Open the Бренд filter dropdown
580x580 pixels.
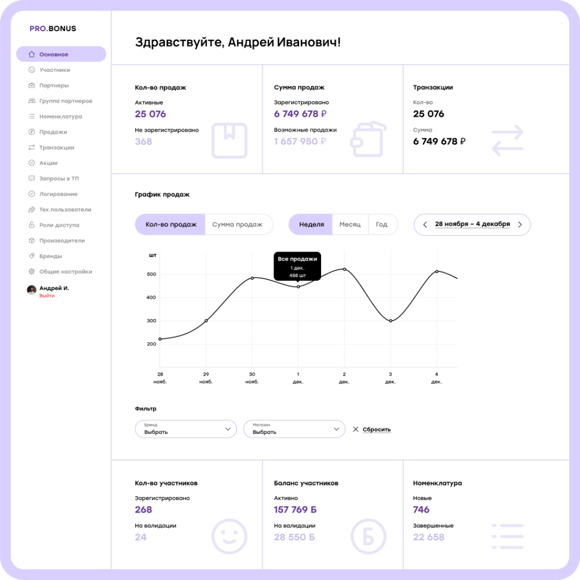(186, 429)
